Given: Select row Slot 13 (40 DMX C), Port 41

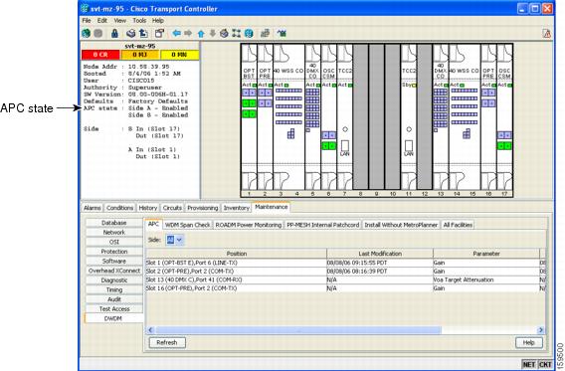Looking at the screenshot, I should point(345,279).
